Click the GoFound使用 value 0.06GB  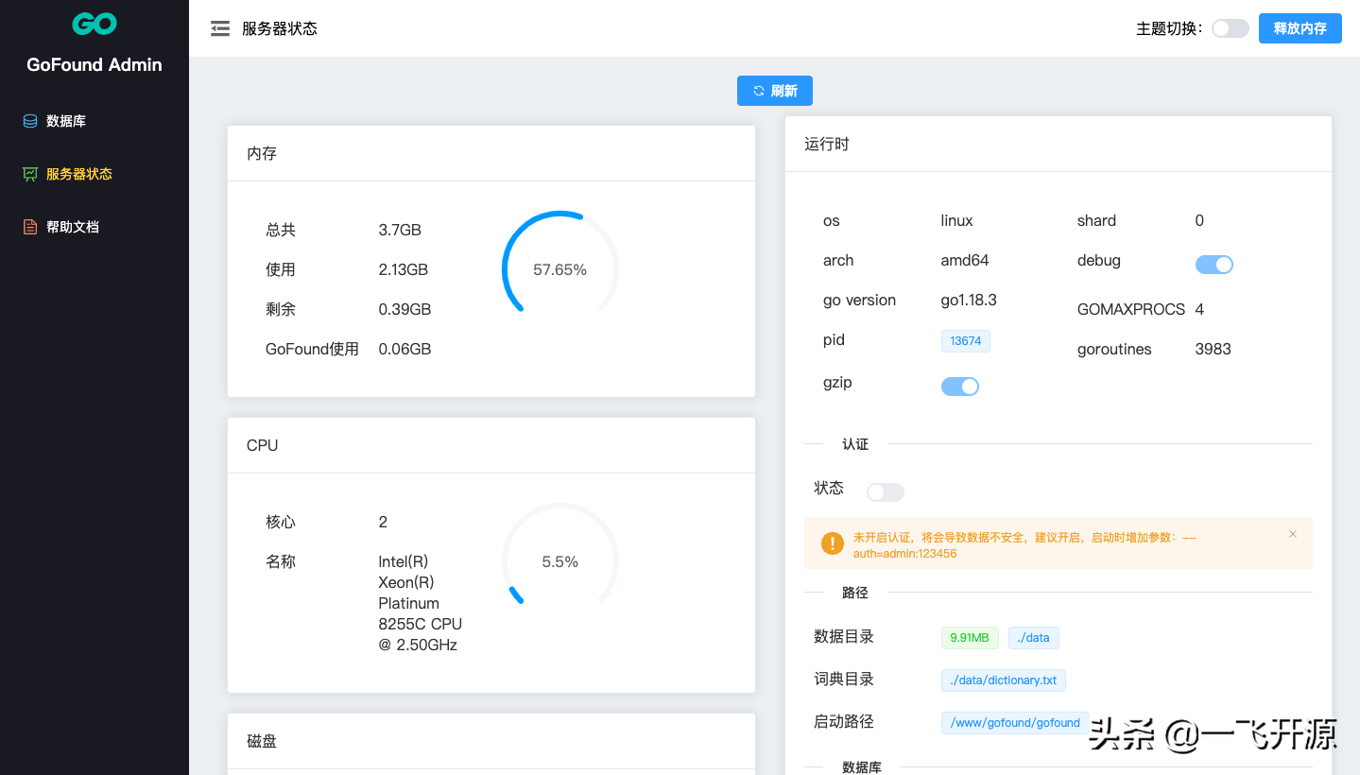coord(405,349)
